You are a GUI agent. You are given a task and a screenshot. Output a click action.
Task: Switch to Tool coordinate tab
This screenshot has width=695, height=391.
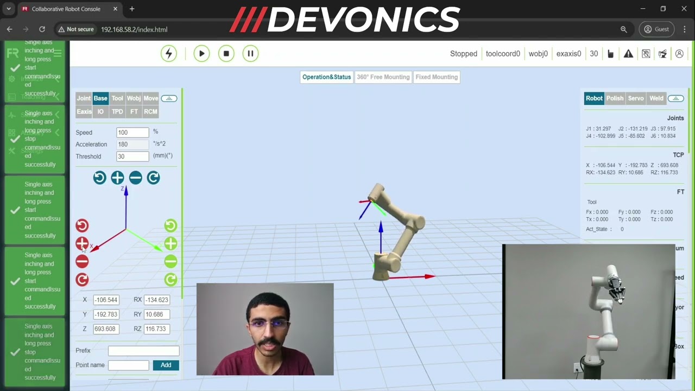117,98
